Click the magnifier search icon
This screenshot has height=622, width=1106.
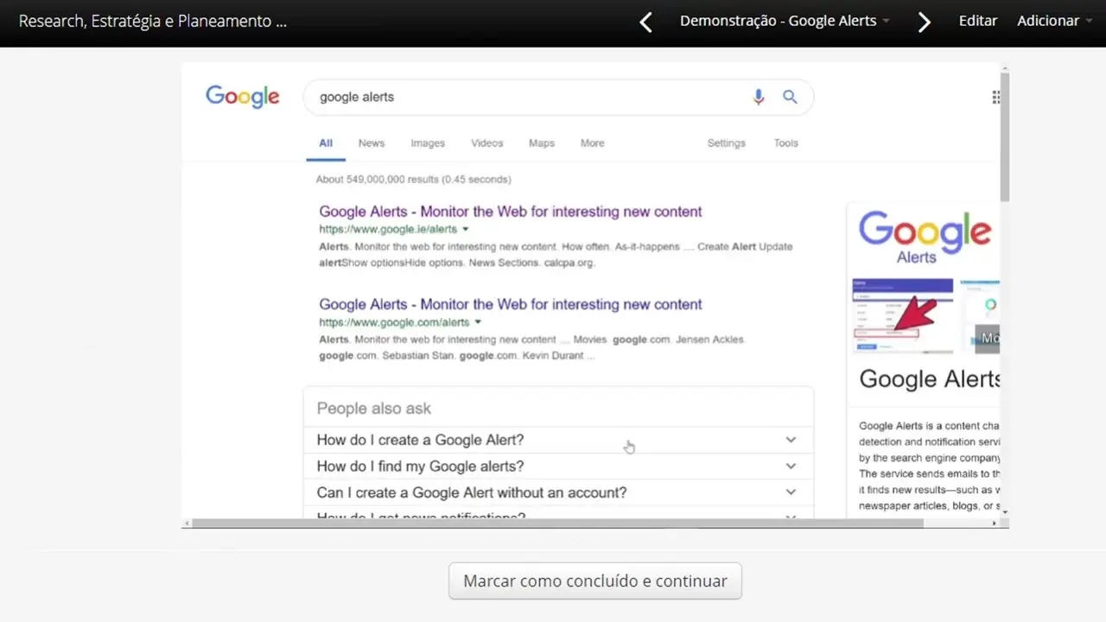[x=790, y=97]
